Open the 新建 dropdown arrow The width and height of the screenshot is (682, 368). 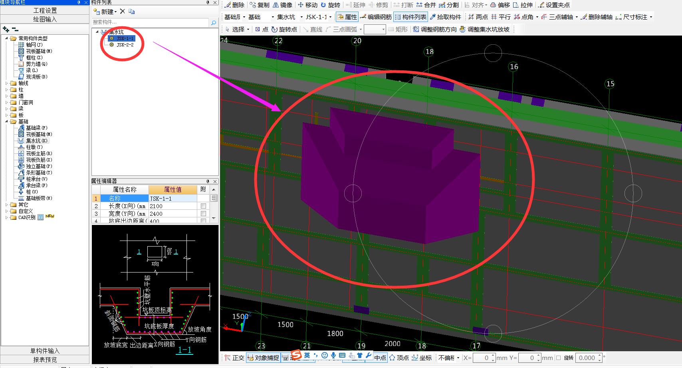115,12
